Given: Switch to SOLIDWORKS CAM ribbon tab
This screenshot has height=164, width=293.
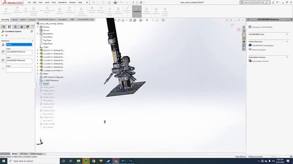Looking at the screenshot, I should 86,20.
